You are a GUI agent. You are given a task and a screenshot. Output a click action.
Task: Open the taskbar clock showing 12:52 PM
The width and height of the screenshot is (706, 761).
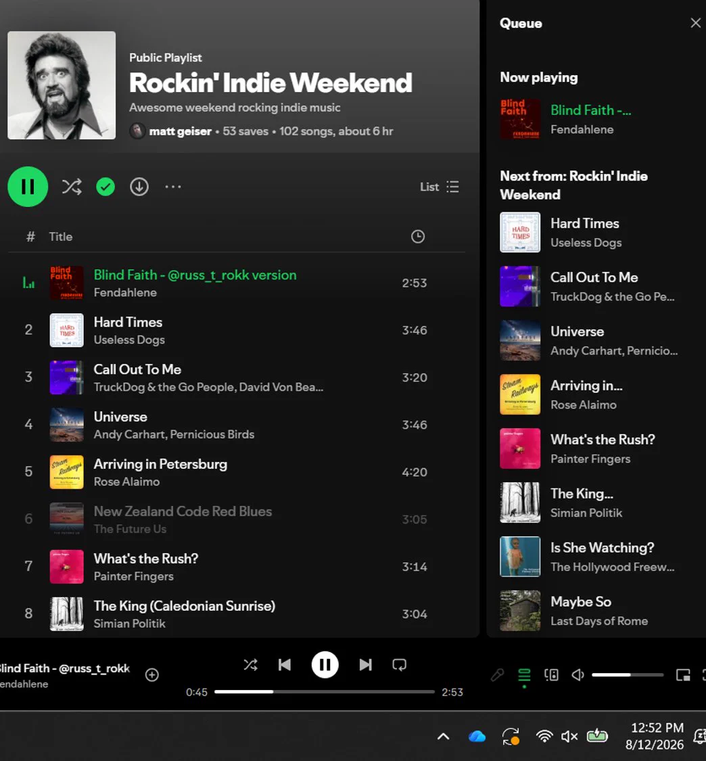(655, 736)
